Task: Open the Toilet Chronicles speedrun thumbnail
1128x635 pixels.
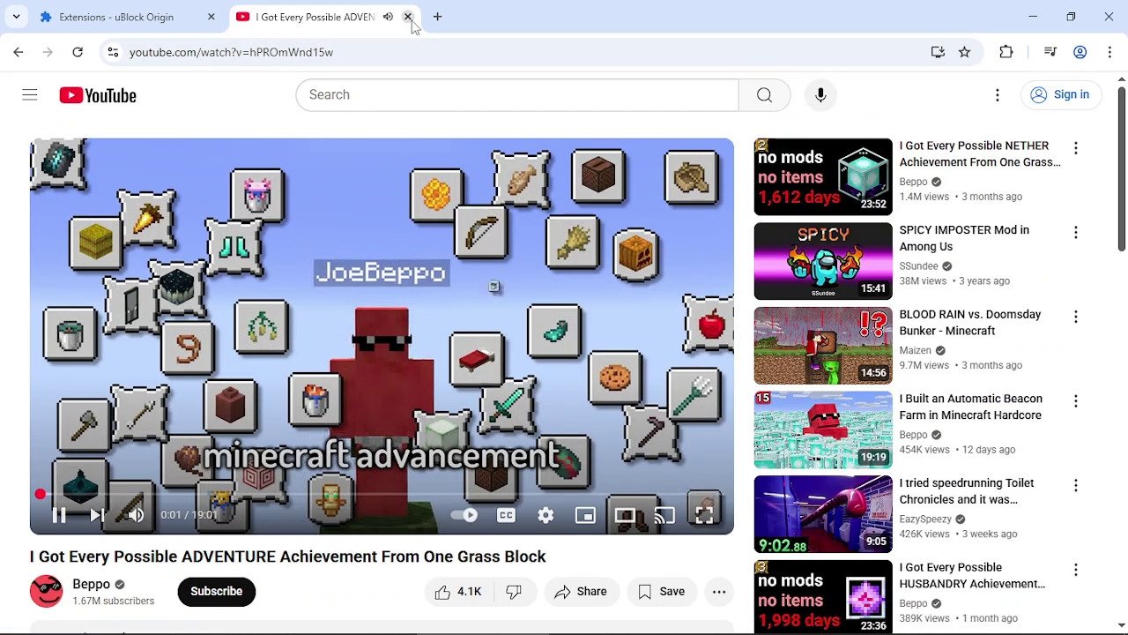Action: pos(823,514)
